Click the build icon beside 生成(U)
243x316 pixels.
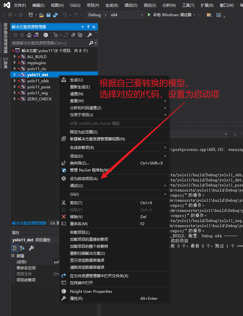(x=64, y=80)
